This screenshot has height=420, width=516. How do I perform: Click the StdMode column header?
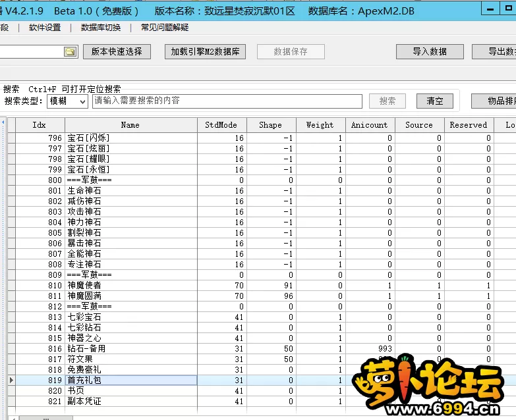point(222,125)
